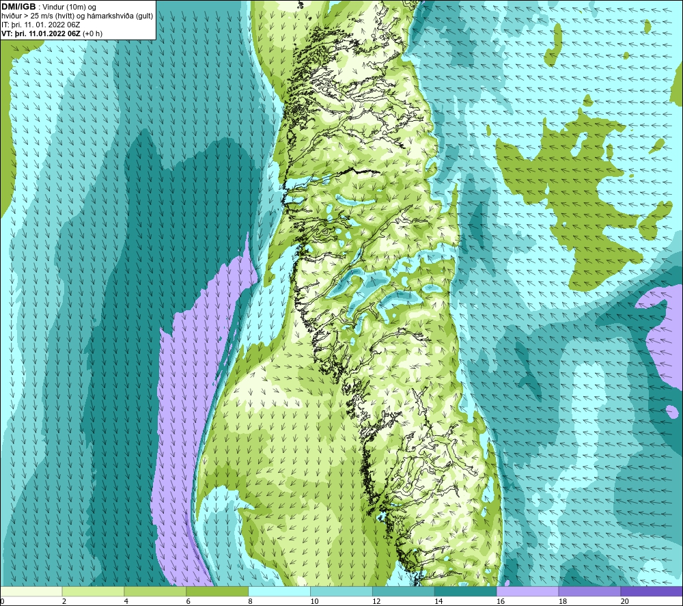Click the IT: þri. 11. 01. 2022 06Z line
The height and width of the screenshot is (606, 683).
pyautogui.click(x=40, y=25)
